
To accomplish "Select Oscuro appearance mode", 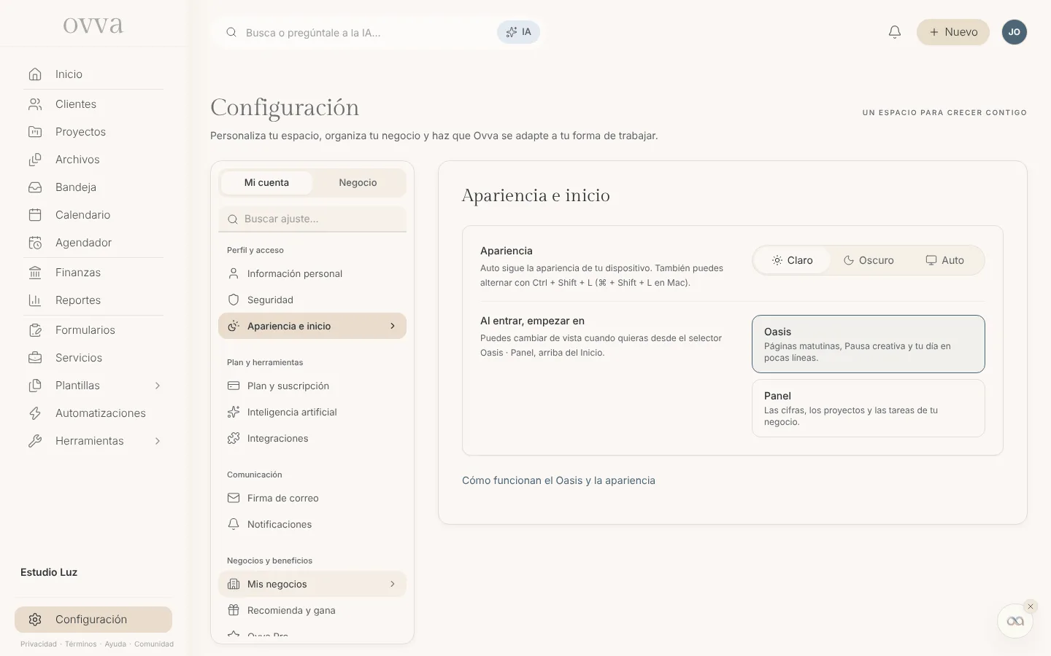I will [x=869, y=260].
